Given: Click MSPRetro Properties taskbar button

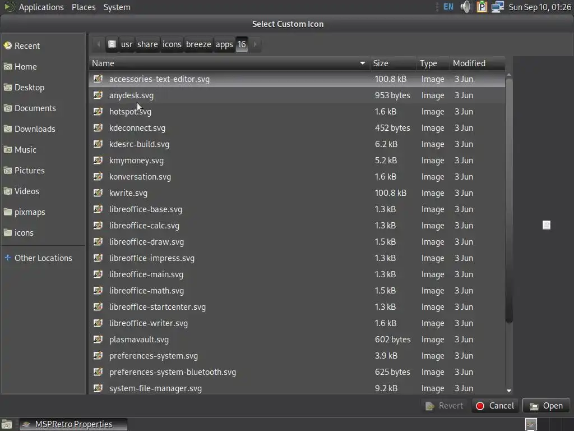Looking at the screenshot, I should 73,424.
